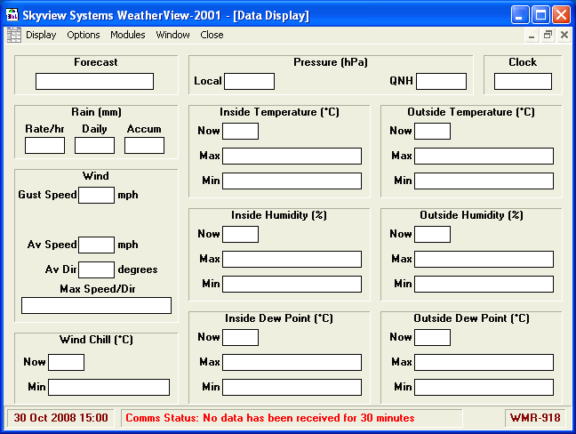Viewport: 576px width, 434px height.
Task: Click the Wind Chill Now field
Action: pos(66,362)
